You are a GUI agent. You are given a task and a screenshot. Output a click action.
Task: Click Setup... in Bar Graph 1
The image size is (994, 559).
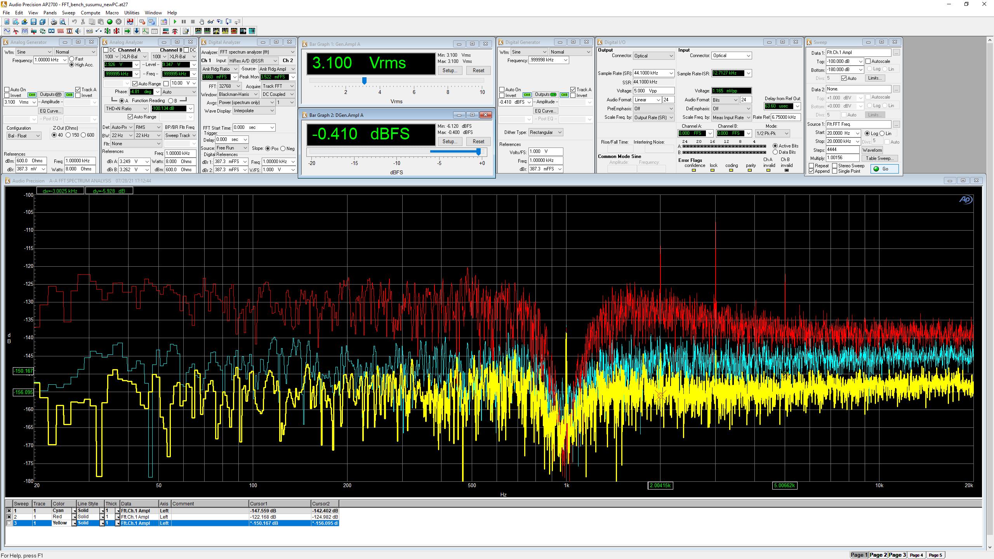[450, 71]
